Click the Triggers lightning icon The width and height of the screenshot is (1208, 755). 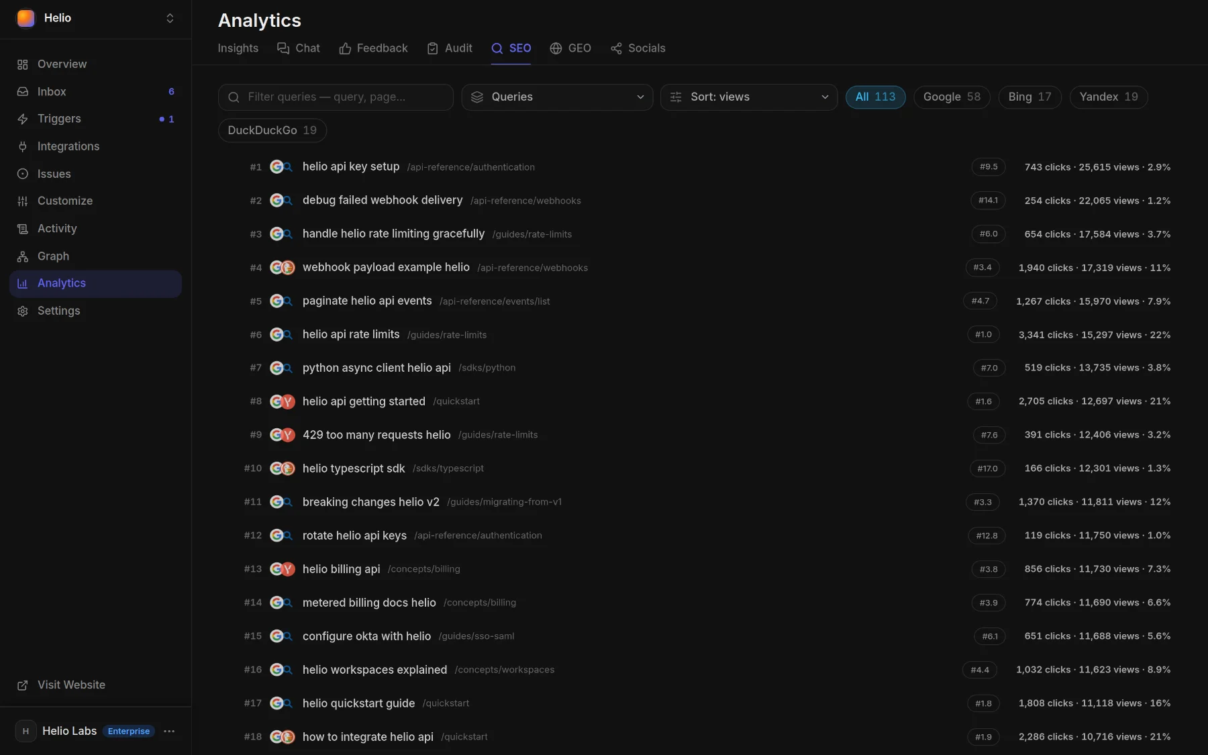coord(23,119)
